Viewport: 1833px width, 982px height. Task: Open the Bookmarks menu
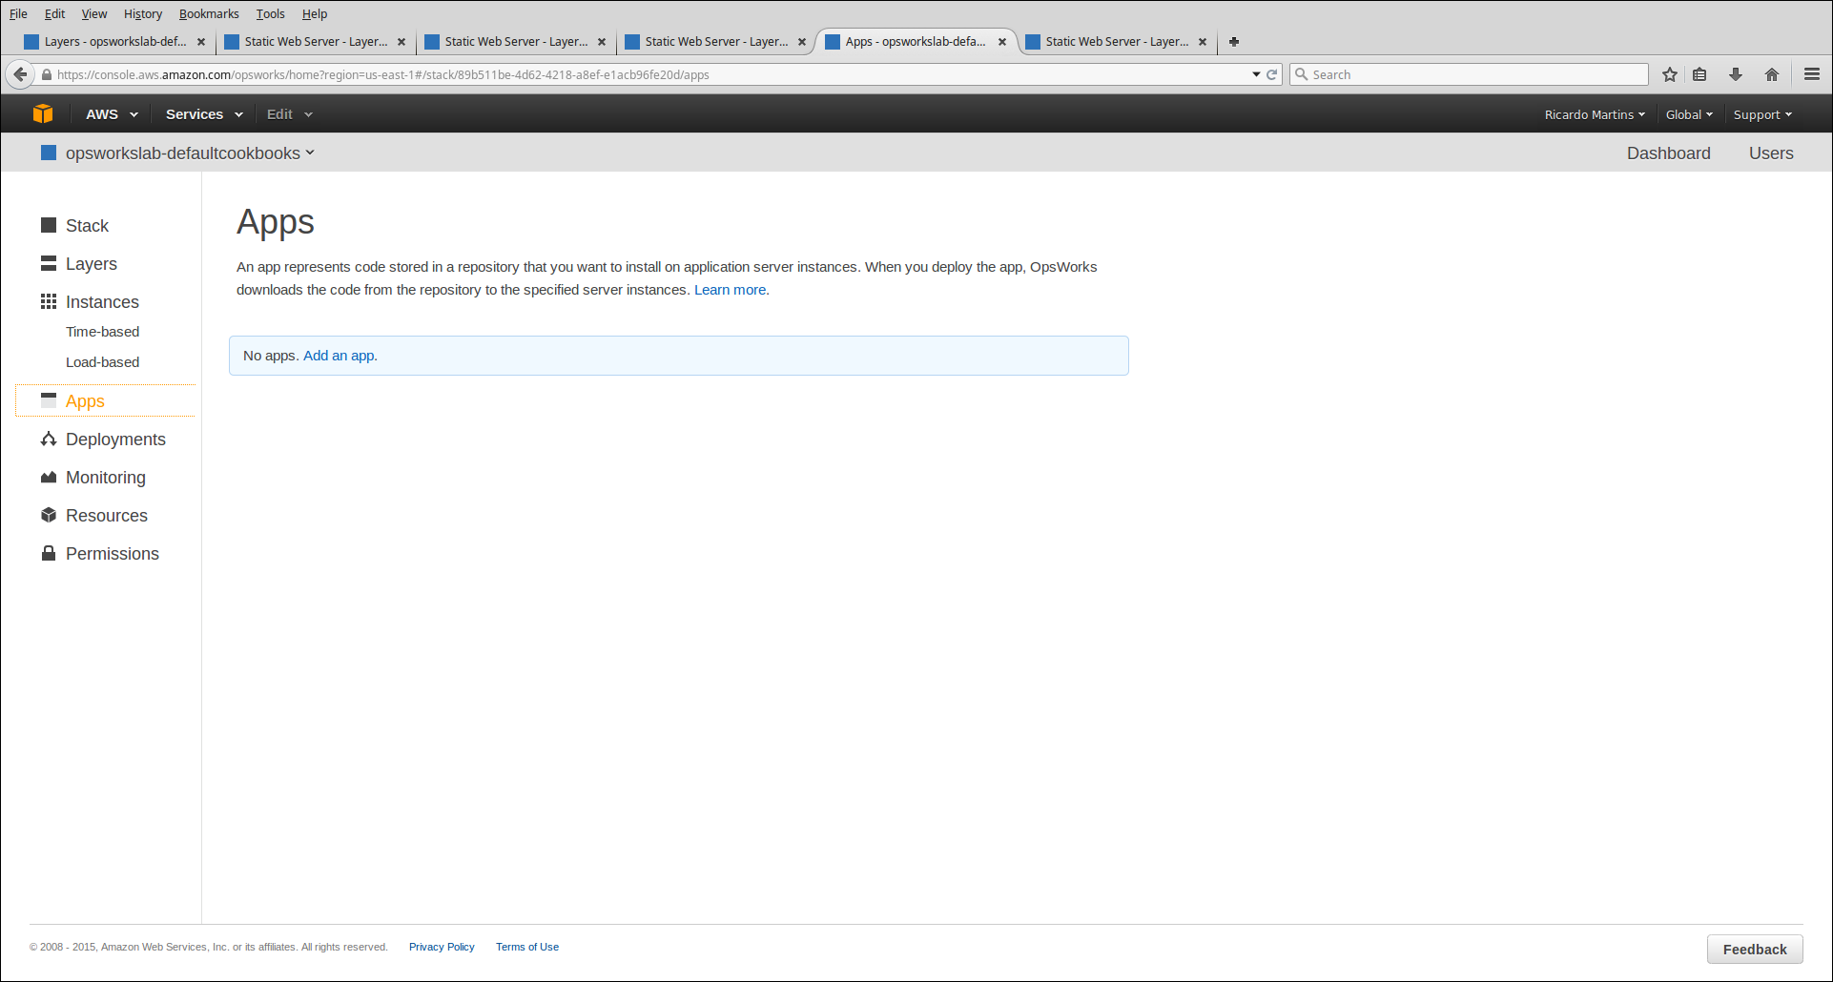point(209,13)
